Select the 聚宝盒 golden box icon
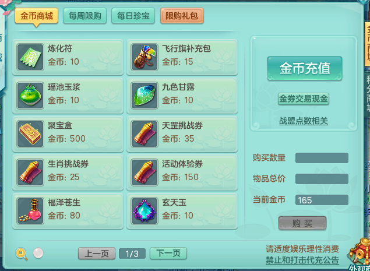Viewport: 370px width, 271px height. (x=30, y=134)
